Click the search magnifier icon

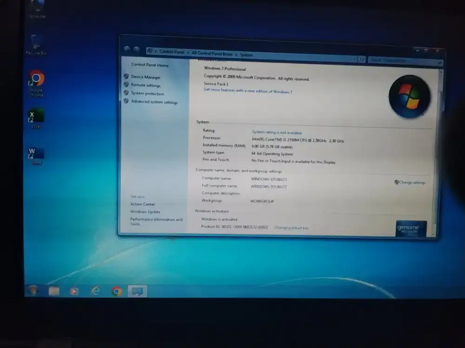pos(440,63)
